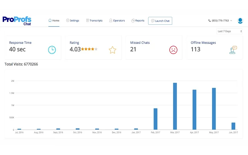Click the Offline Messages label

pos(203,43)
